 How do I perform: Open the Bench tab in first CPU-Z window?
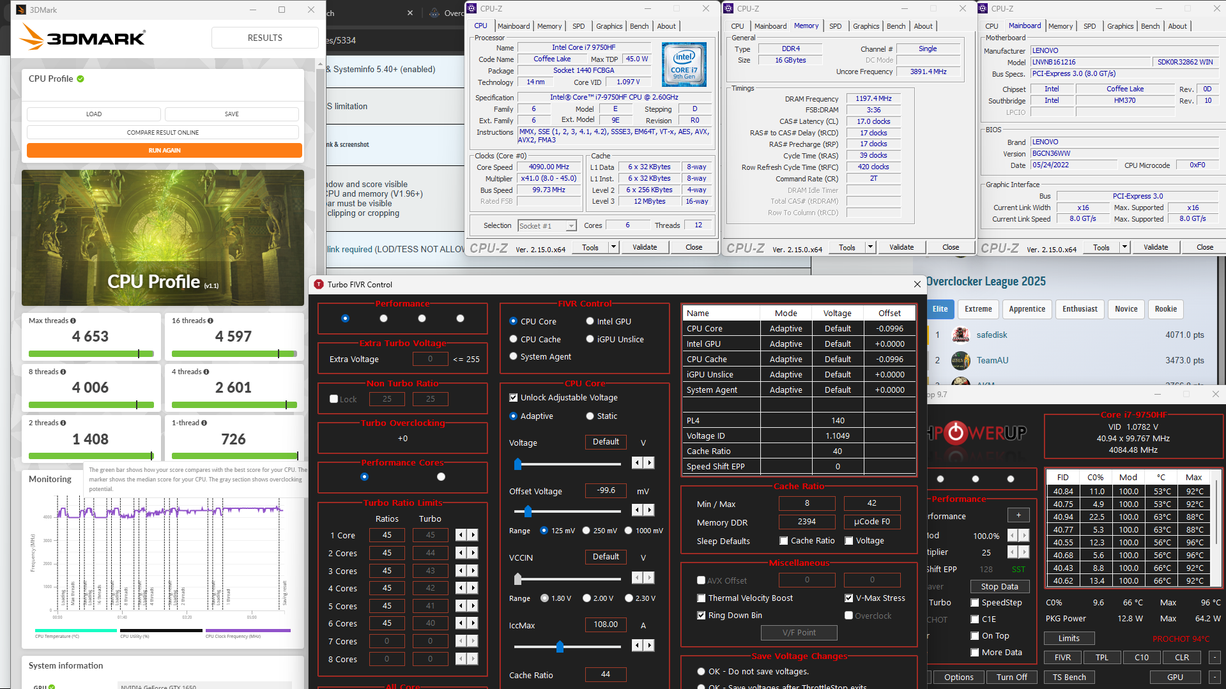[x=639, y=26]
